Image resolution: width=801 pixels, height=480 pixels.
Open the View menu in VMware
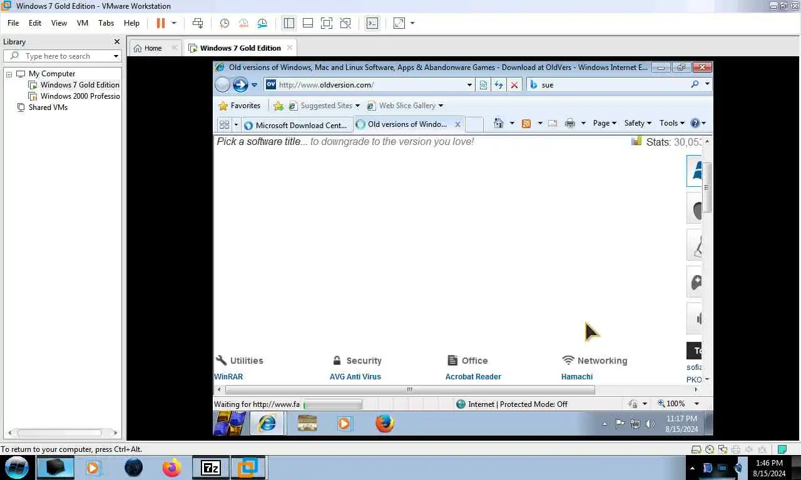coord(59,23)
